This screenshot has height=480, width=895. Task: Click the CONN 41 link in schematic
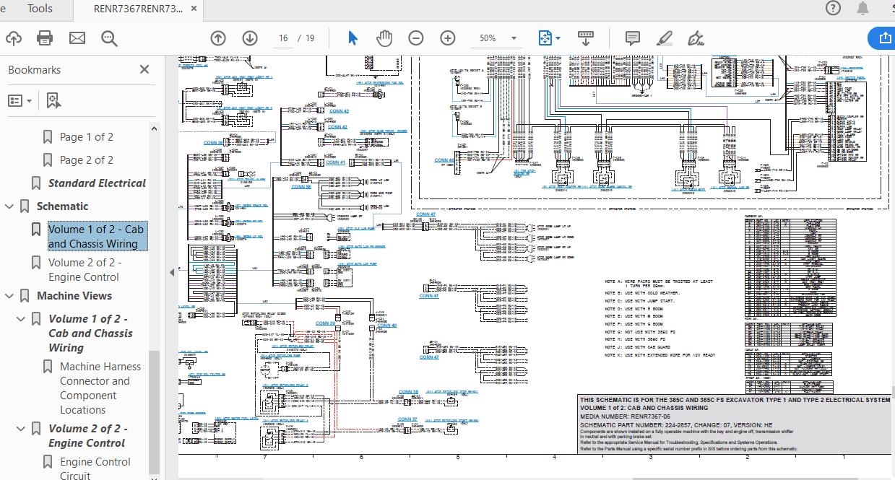[x=336, y=162]
